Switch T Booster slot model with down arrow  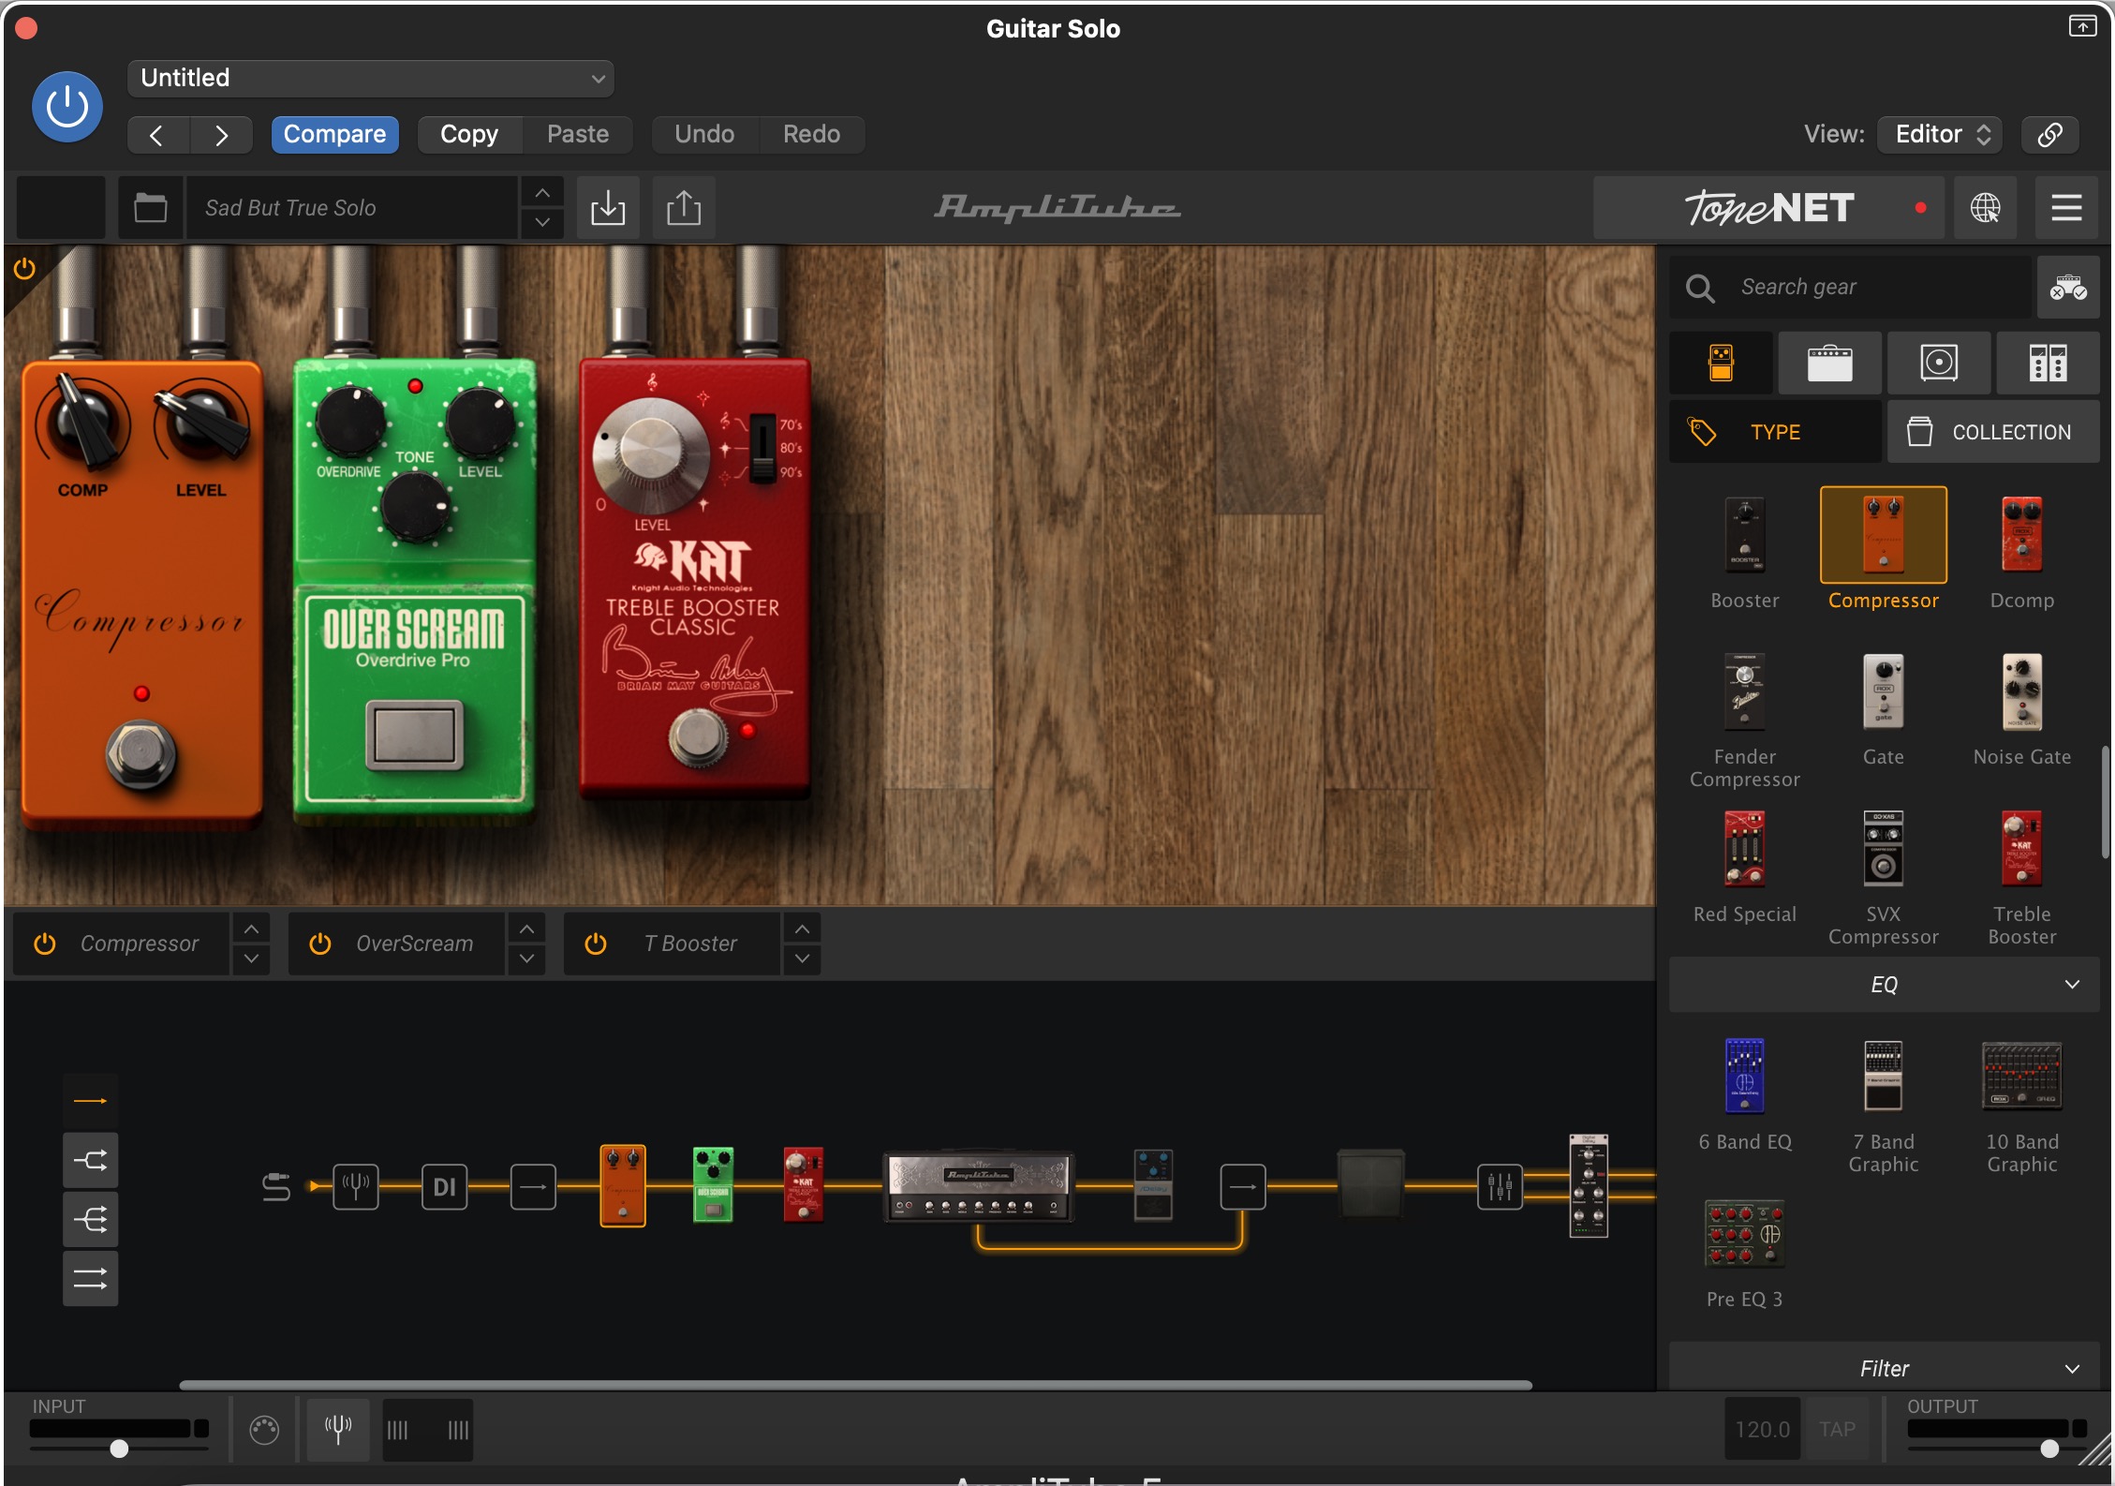(x=802, y=958)
